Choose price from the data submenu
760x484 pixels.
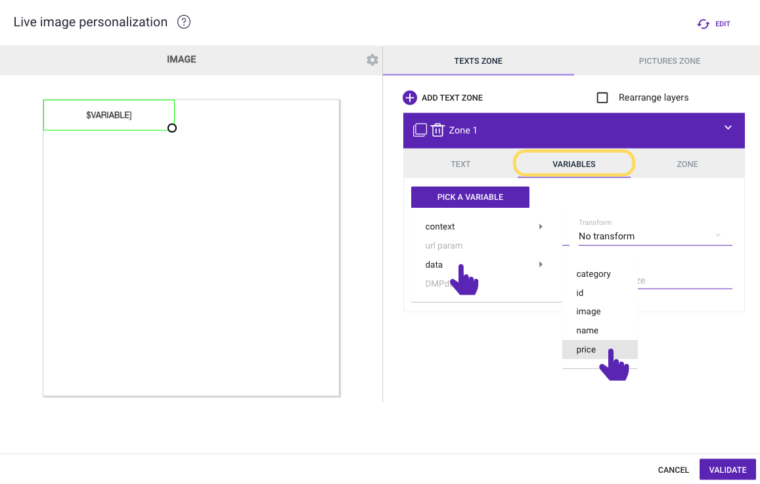(600, 350)
